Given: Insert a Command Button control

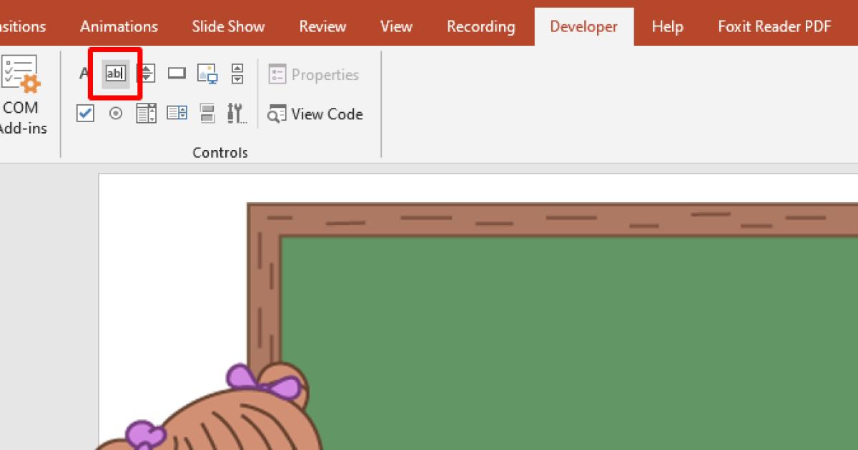Looking at the screenshot, I should coord(177,72).
